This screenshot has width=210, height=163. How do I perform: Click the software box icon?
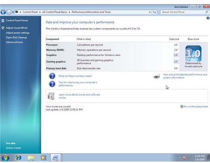click(51, 96)
